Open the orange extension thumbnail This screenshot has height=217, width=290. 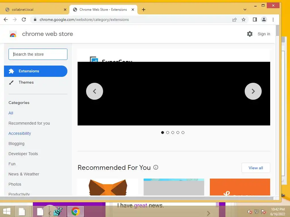[240, 187]
